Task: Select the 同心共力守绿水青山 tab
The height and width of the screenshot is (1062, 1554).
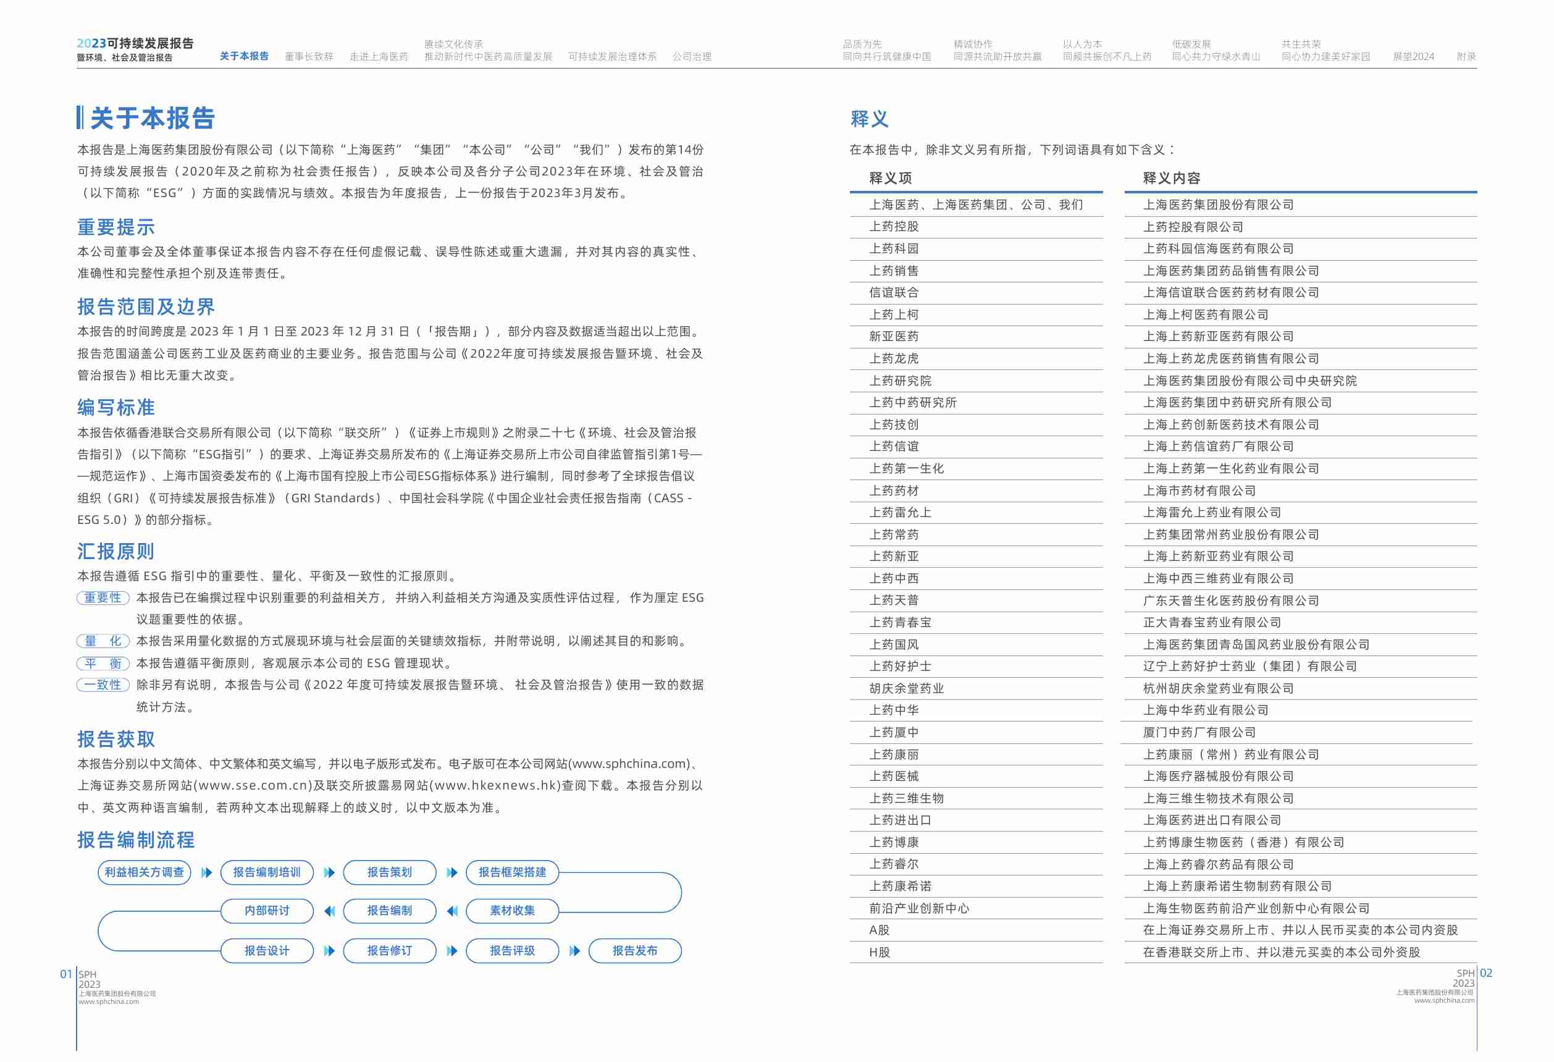Action: (1216, 57)
